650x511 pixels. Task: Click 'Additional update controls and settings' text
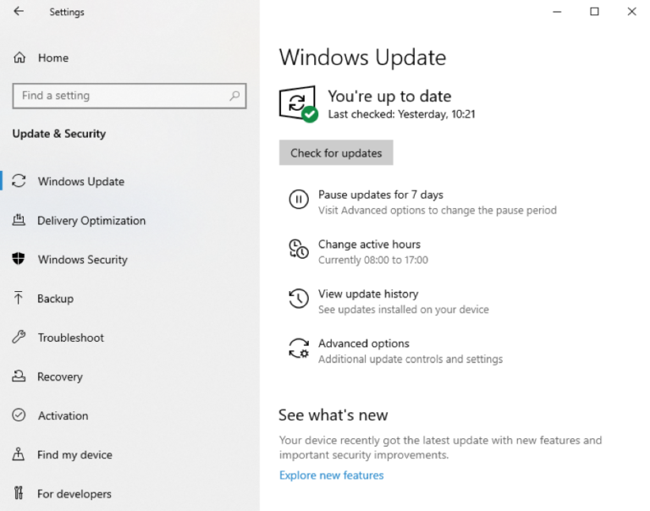click(x=410, y=359)
